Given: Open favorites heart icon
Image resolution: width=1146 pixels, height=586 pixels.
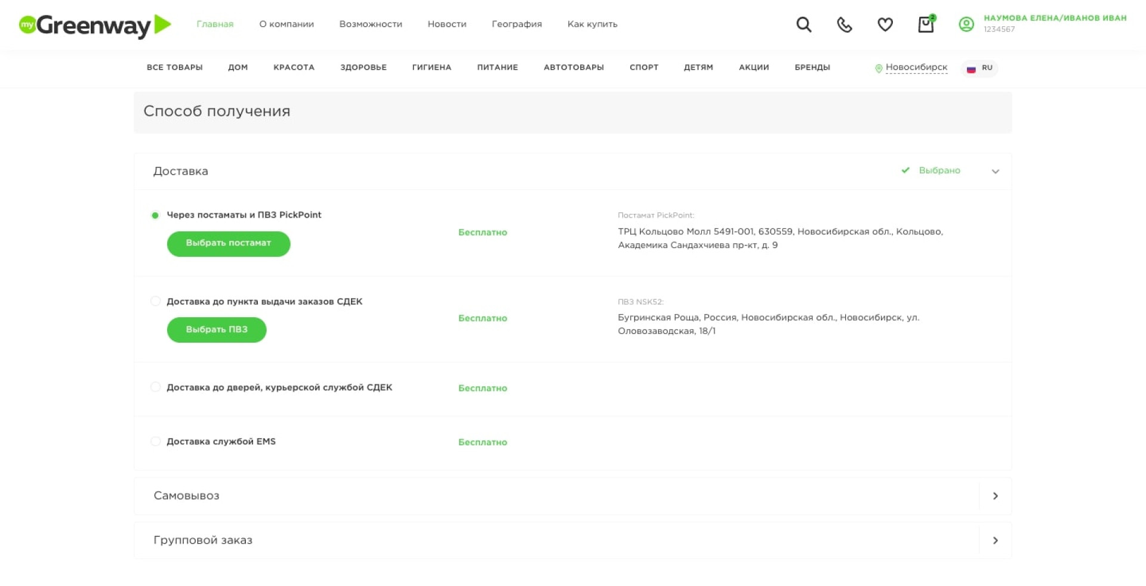Looking at the screenshot, I should 885,24.
